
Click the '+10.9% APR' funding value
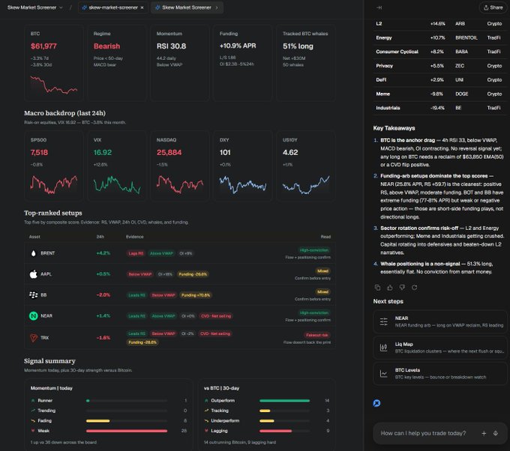pyautogui.click(x=238, y=46)
